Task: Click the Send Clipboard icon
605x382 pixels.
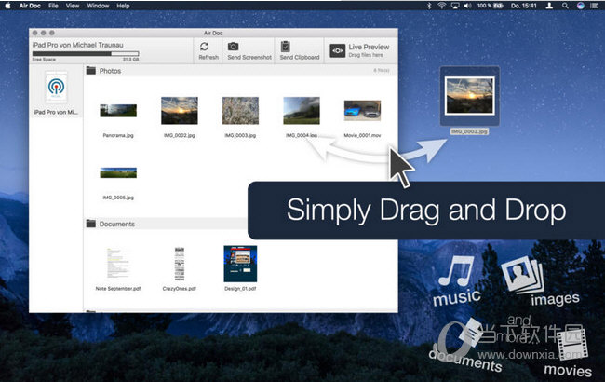Action: tap(286, 47)
